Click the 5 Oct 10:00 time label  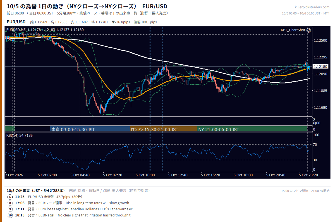(x=145, y=175)
